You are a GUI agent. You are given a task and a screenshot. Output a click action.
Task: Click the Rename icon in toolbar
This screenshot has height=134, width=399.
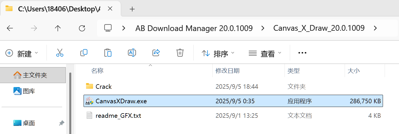point(132,53)
